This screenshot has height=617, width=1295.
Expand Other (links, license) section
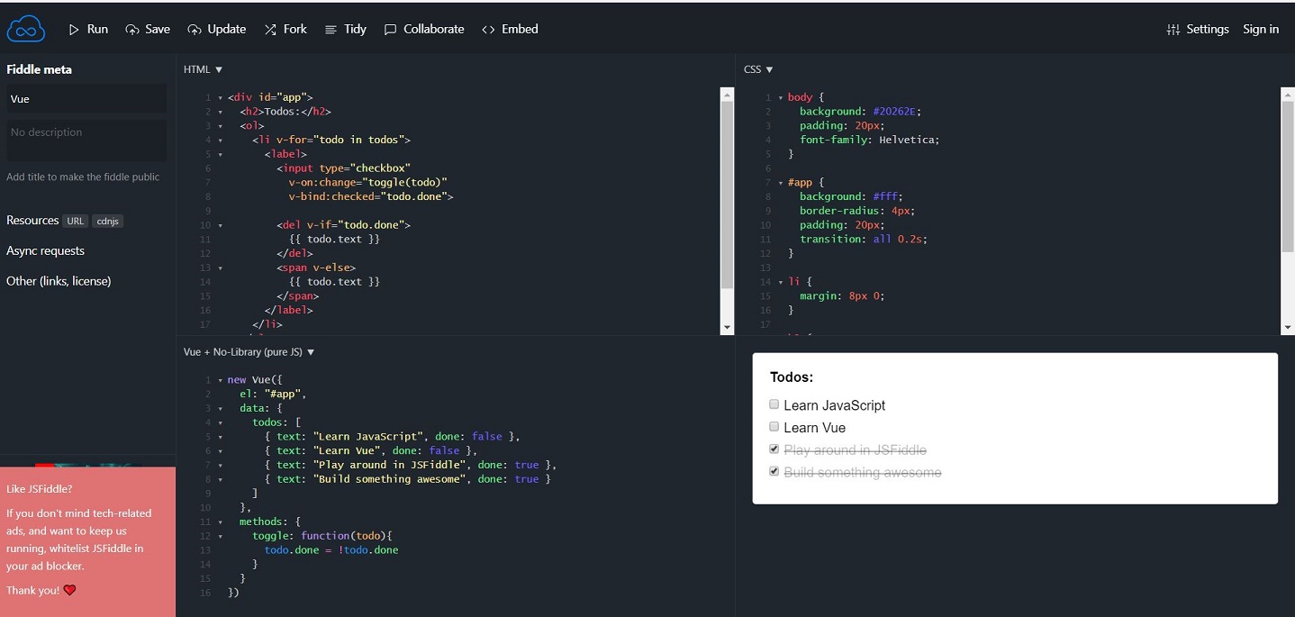pyautogui.click(x=59, y=281)
